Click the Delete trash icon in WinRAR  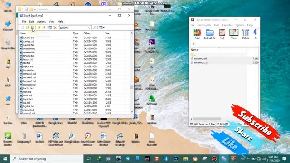pyautogui.click(x=246, y=34)
